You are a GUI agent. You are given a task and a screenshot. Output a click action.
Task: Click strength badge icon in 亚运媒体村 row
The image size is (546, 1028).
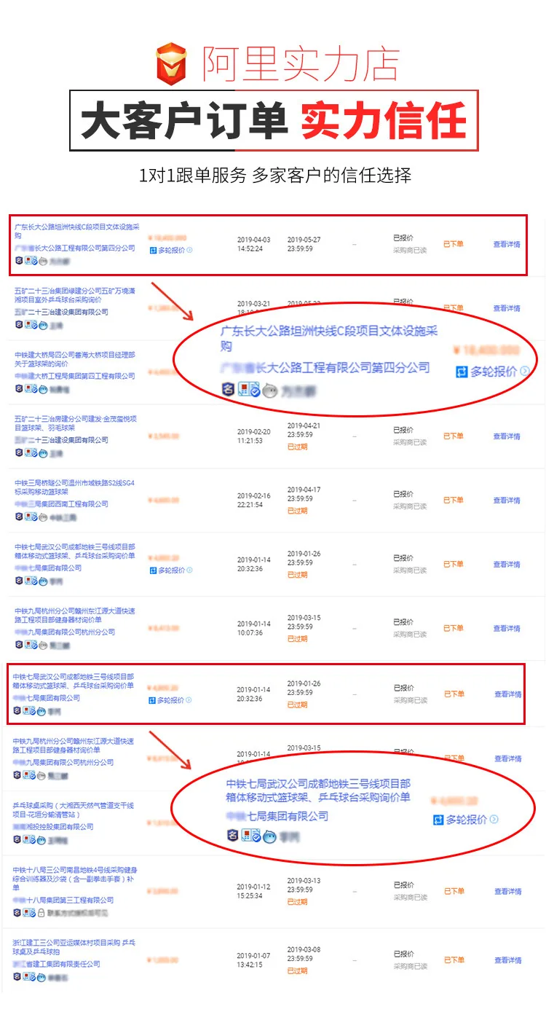coord(17,976)
